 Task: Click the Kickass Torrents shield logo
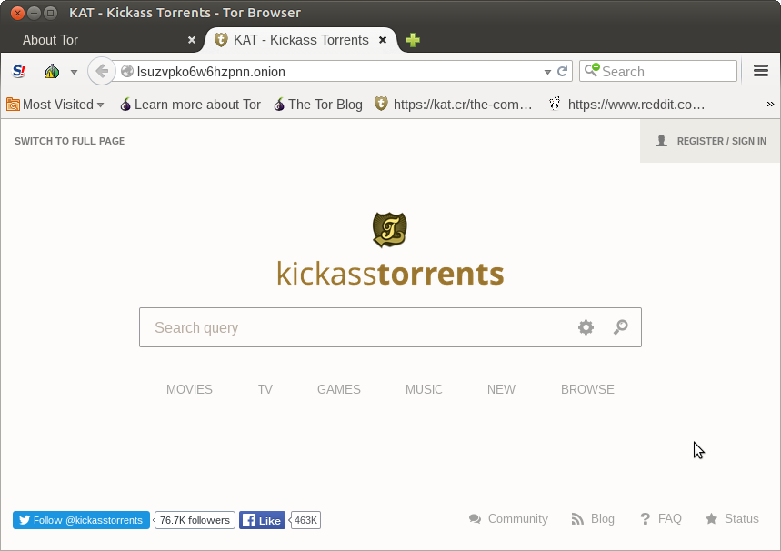[x=390, y=230]
